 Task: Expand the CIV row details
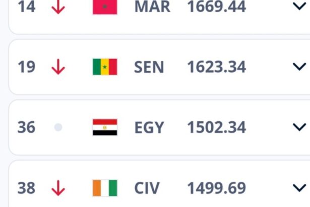coord(299,188)
